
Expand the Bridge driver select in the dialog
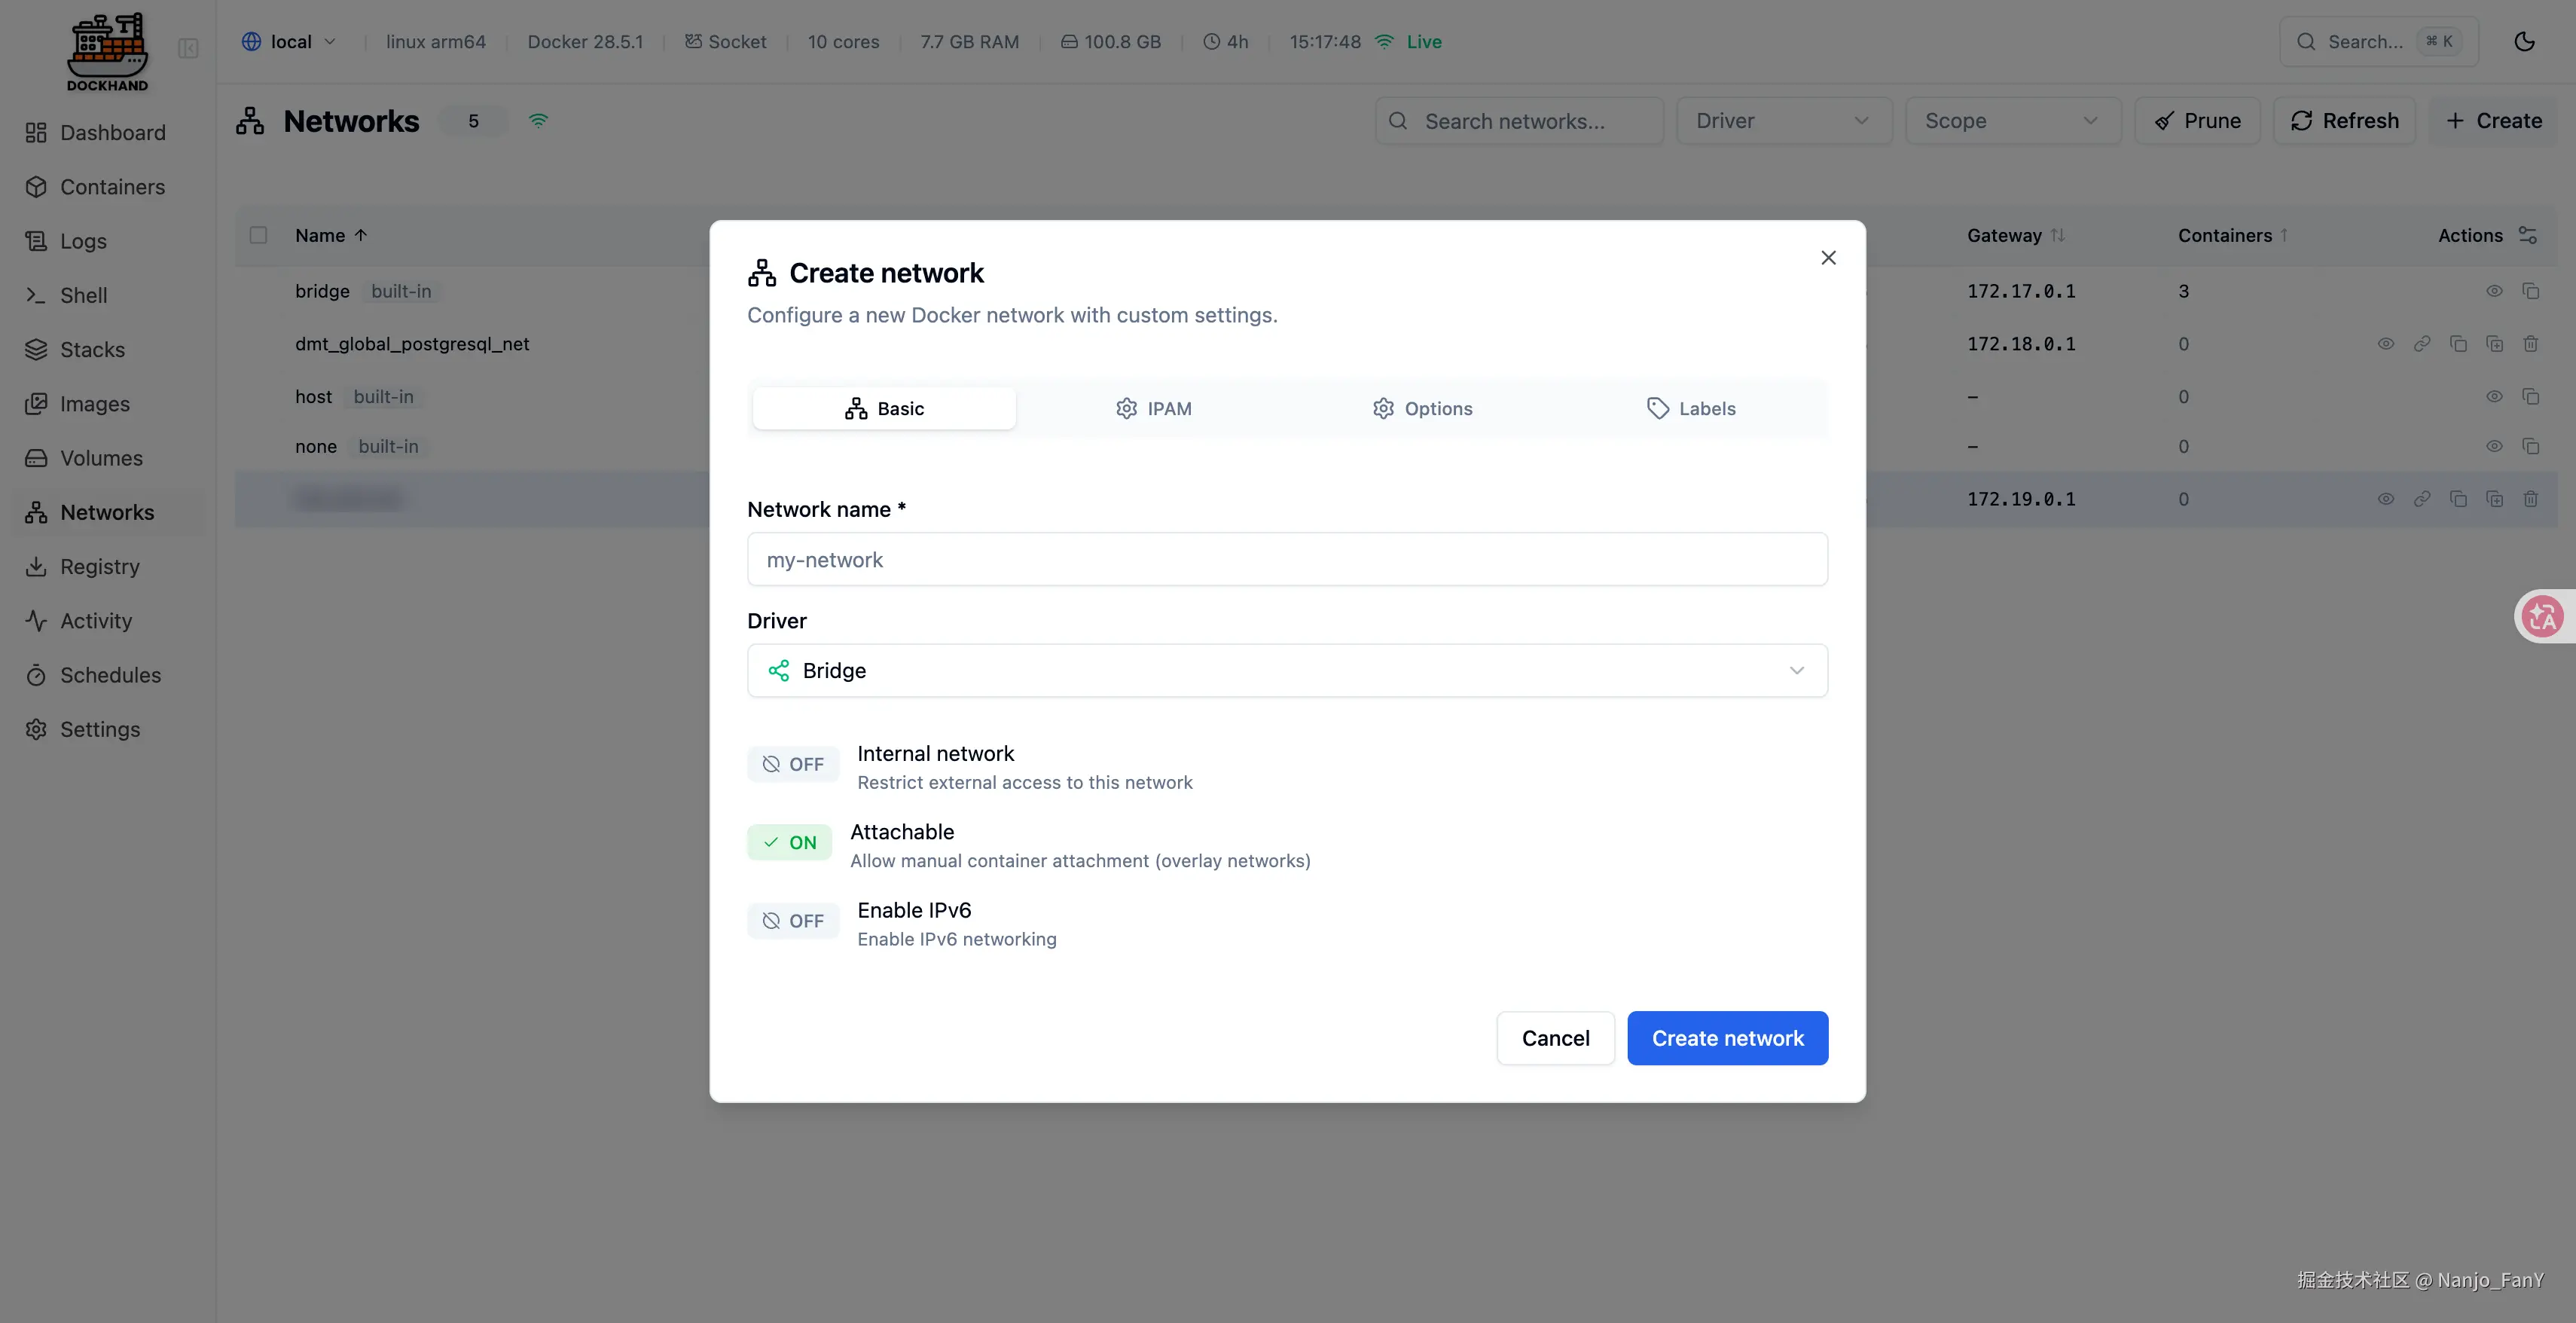1287,670
